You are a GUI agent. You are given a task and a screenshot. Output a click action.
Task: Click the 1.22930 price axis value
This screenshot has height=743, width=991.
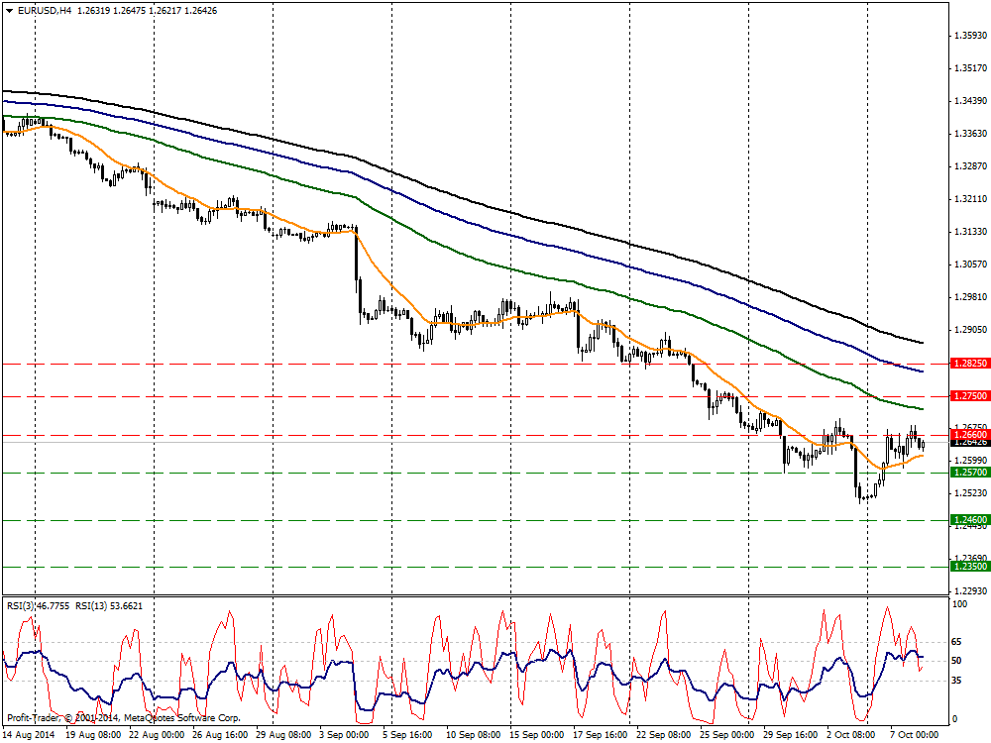pyautogui.click(x=970, y=590)
